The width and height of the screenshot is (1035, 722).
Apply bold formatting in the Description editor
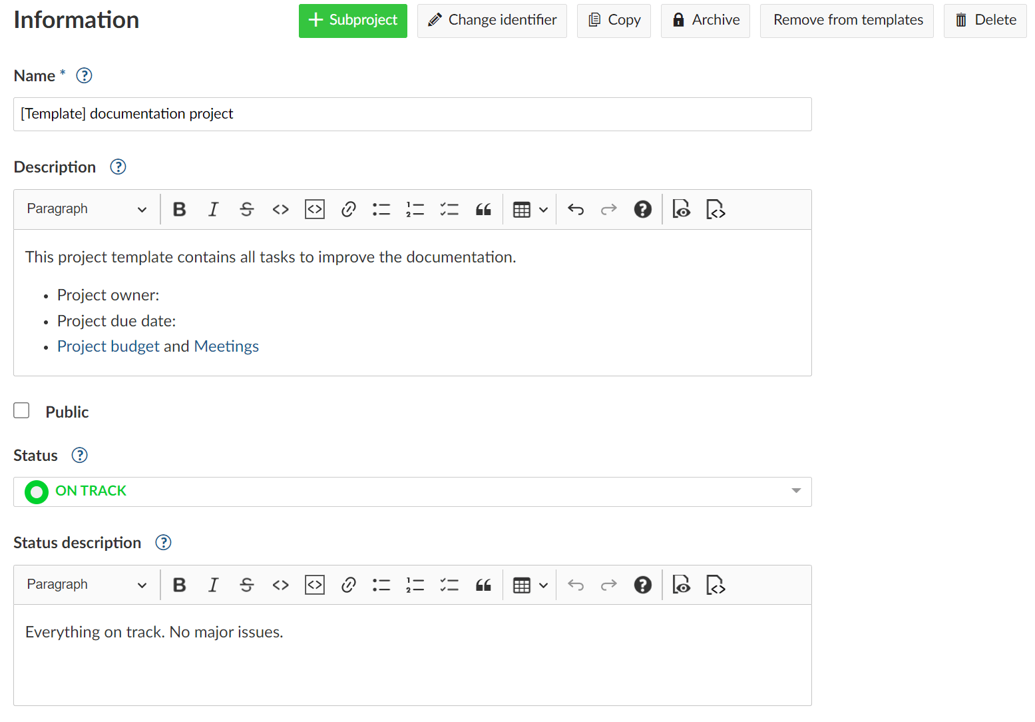tap(179, 208)
